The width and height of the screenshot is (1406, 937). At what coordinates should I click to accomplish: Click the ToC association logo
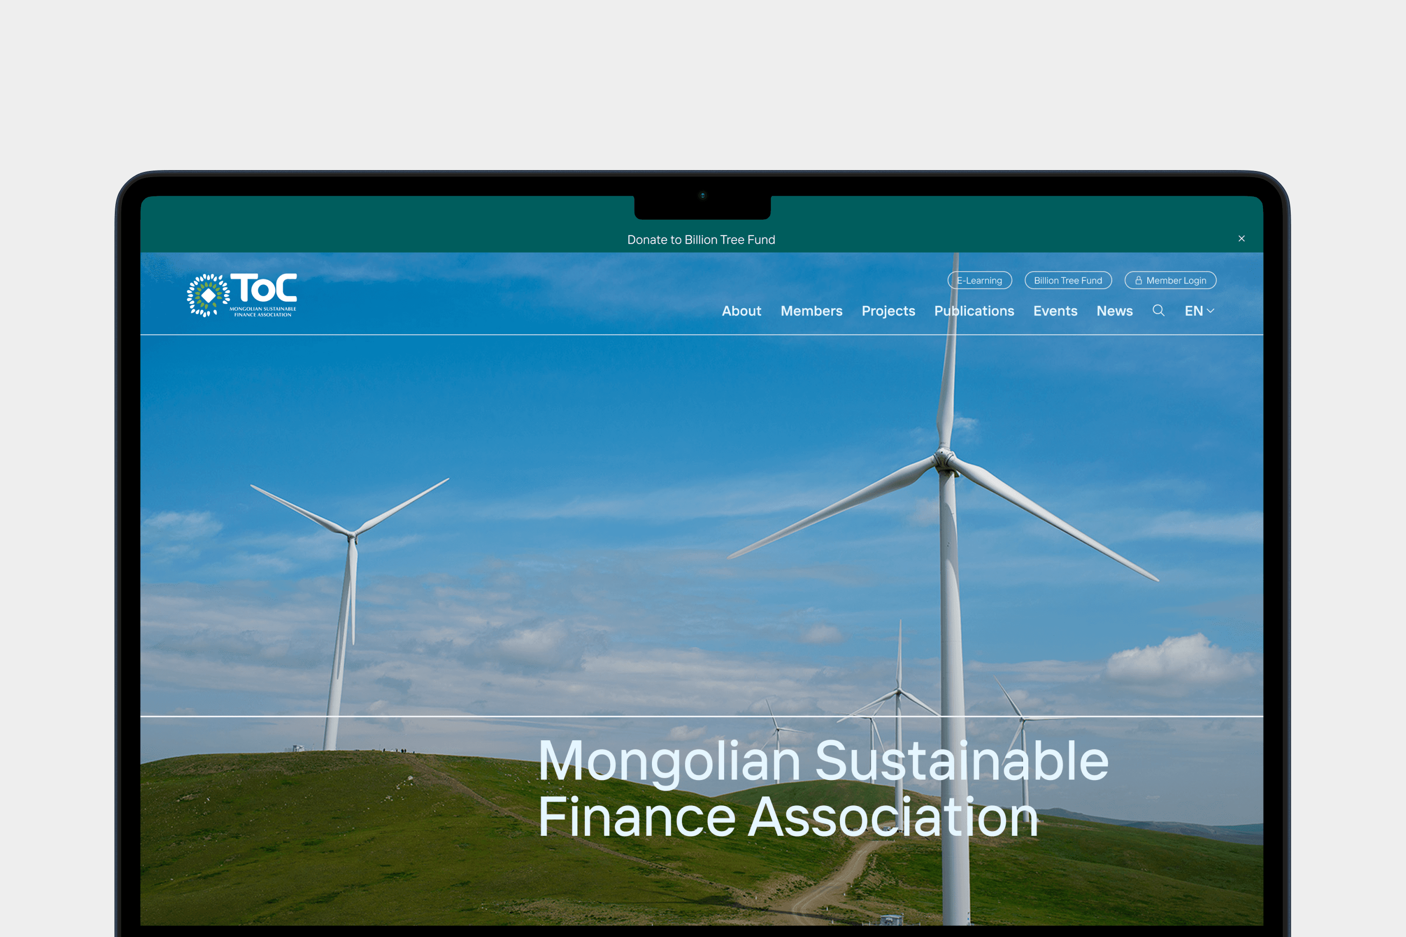241,295
